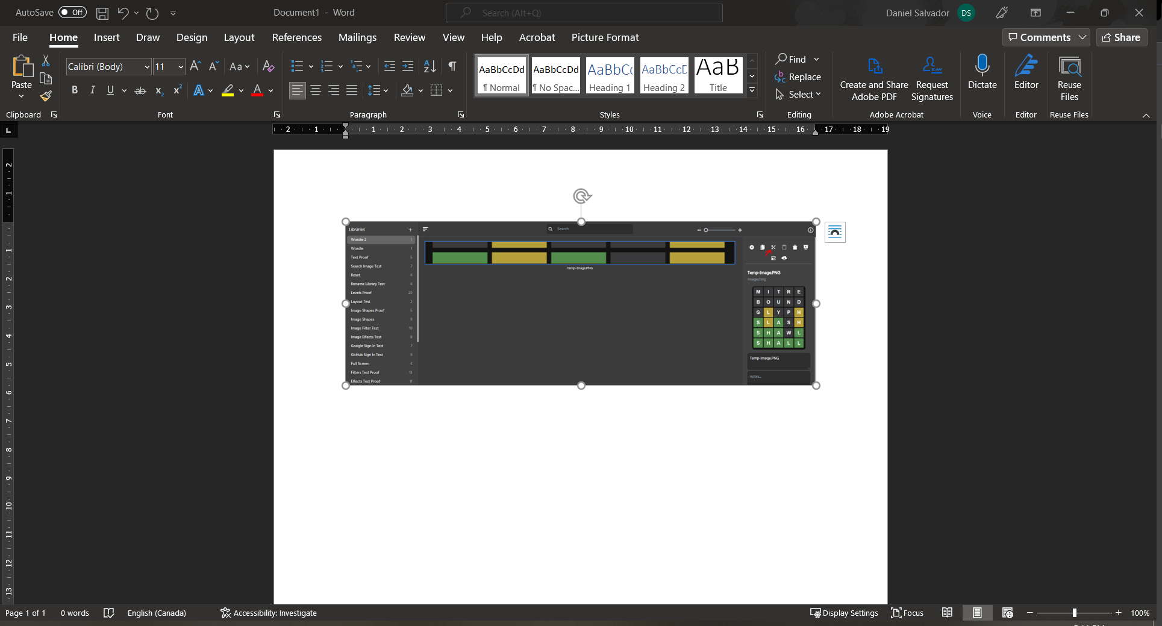This screenshot has height=626, width=1162.
Task: Open the References tab
Action: [297, 37]
